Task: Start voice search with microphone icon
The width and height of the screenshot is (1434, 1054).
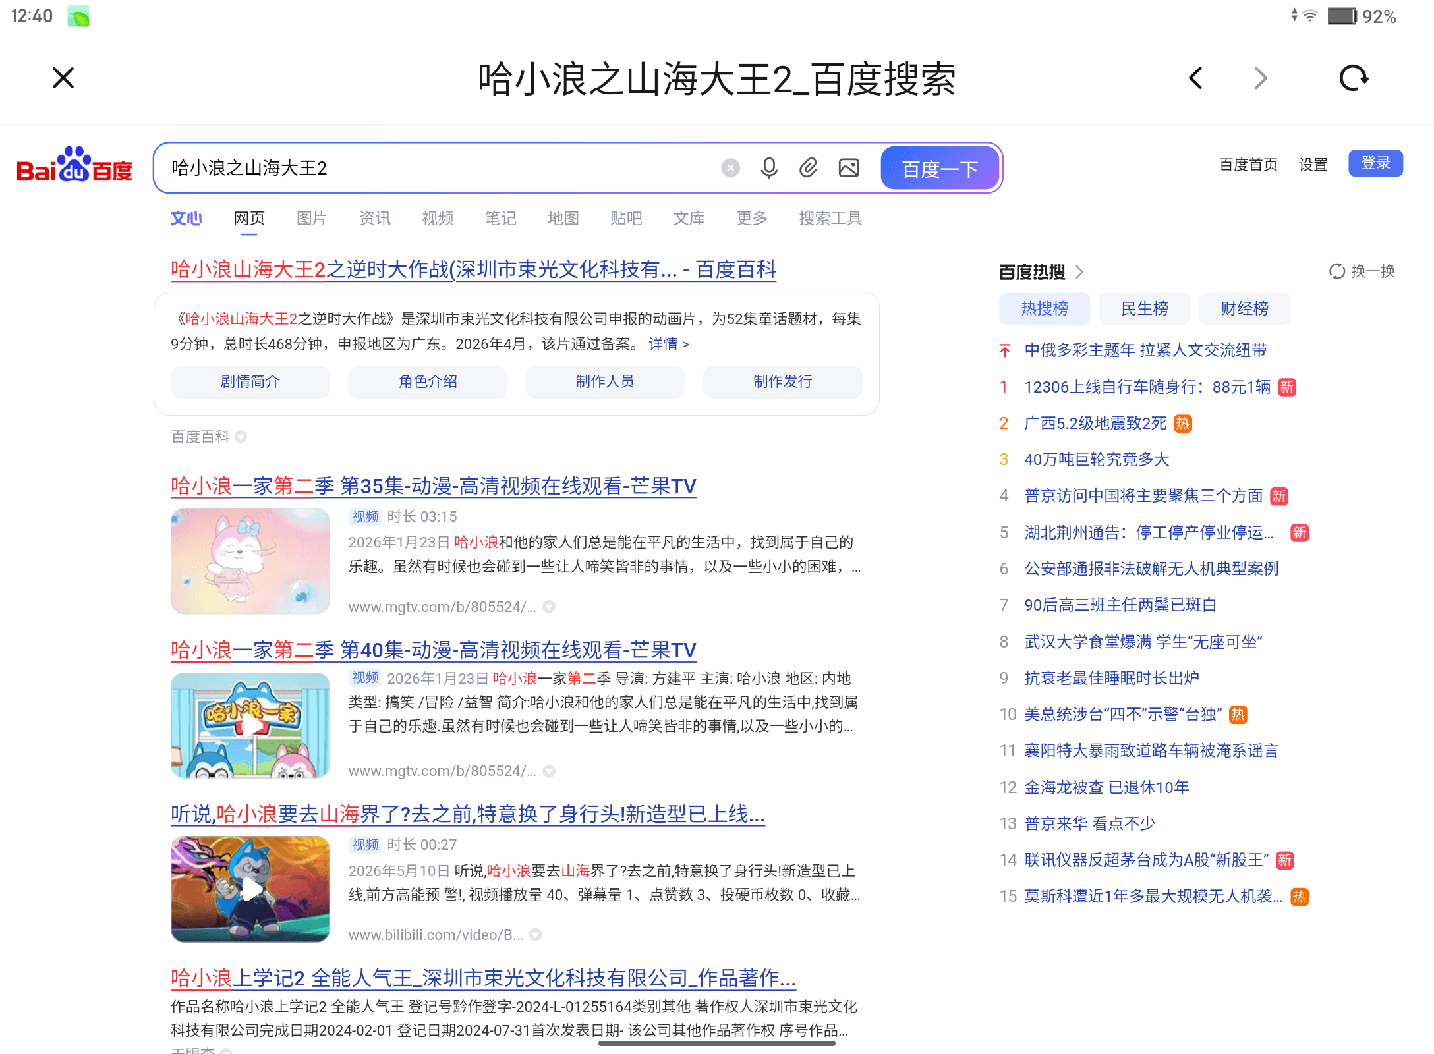Action: [769, 168]
